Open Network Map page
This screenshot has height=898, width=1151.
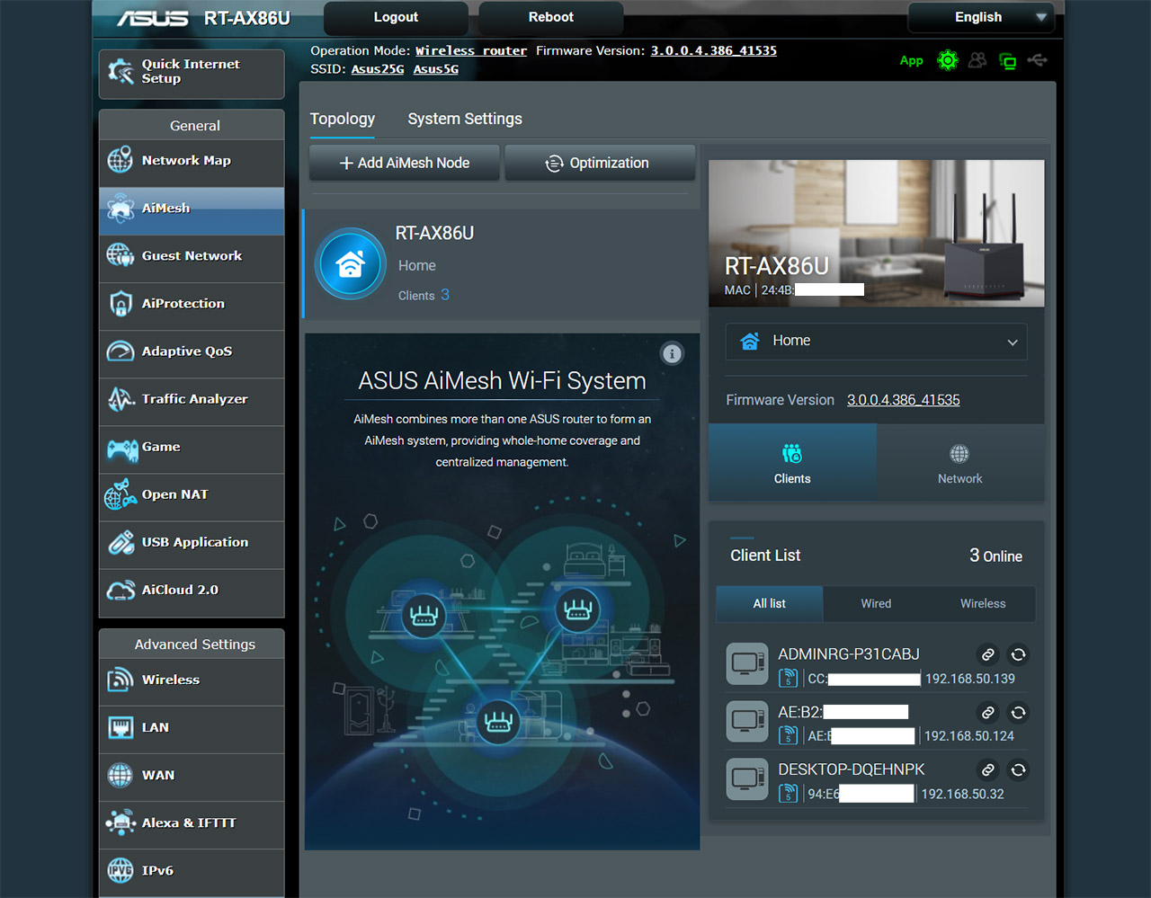click(x=192, y=162)
